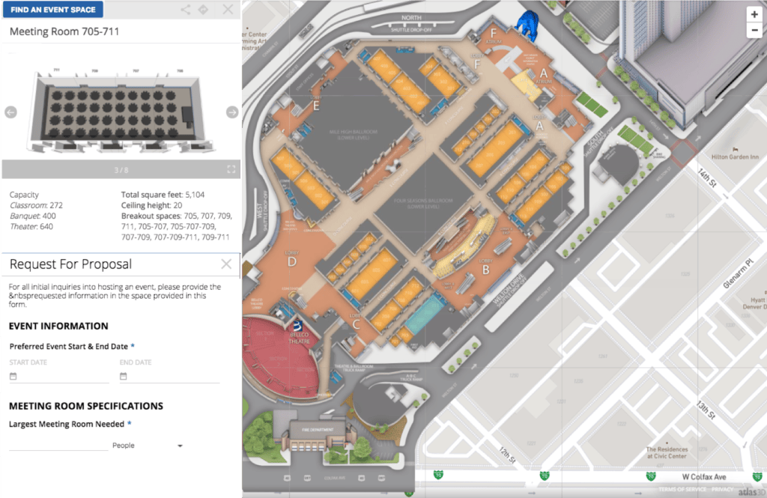Zoom in on the map

click(754, 14)
